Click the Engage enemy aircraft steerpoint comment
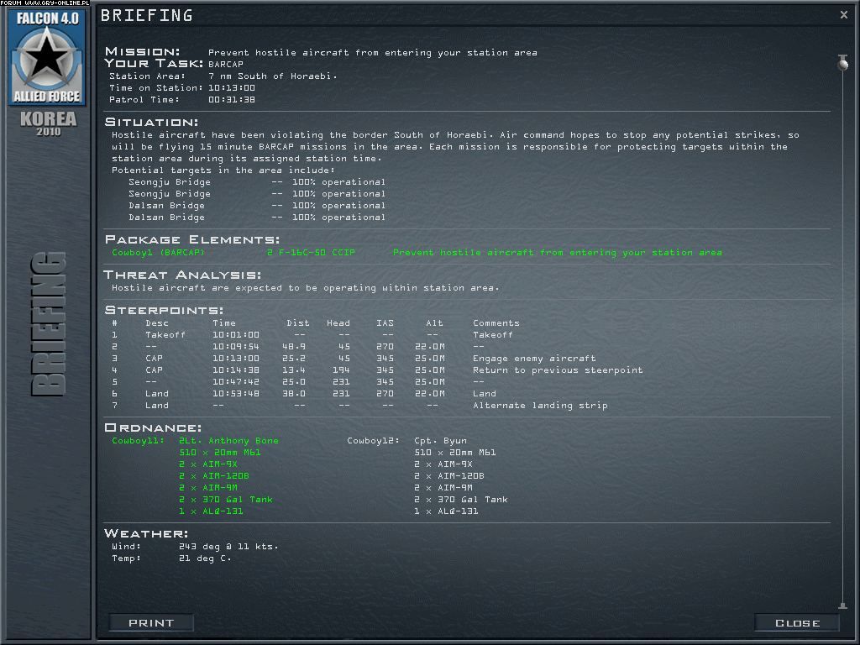Image resolution: width=860 pixels, height=645 pixels. pos(534,359)
